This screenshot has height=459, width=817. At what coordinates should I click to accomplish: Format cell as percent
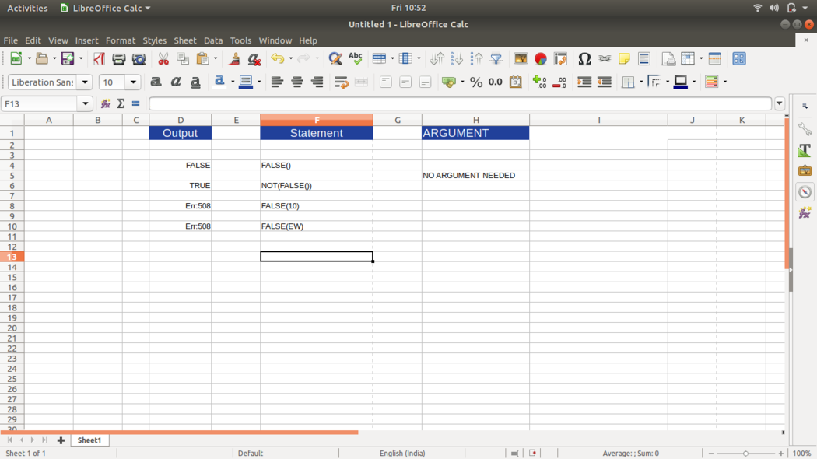(x=476, y=82)
